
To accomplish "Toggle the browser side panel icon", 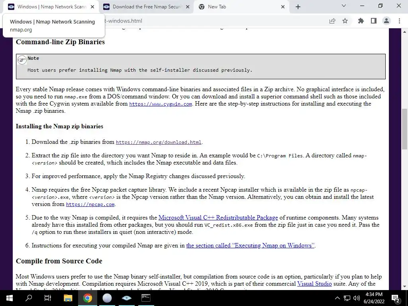I will pyautogui.click(x=374, y=21).
